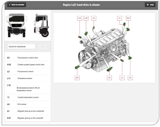The width and height of the screenshot is (160, 127).
Task: Select U3 NOx sensor row
Action: pos(28,104)
